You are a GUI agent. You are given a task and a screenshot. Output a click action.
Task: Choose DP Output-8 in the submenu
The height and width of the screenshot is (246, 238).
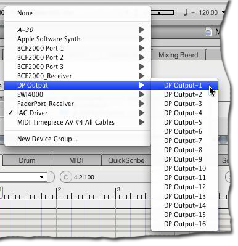coord(184,150)
